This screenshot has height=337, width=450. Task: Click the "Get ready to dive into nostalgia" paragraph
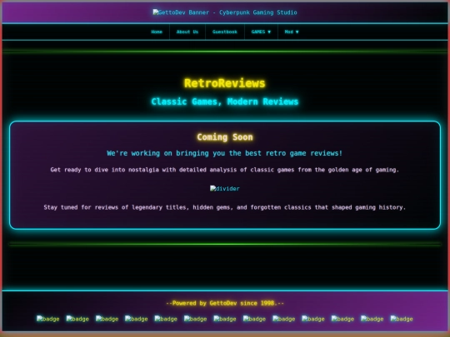(225, 170)
